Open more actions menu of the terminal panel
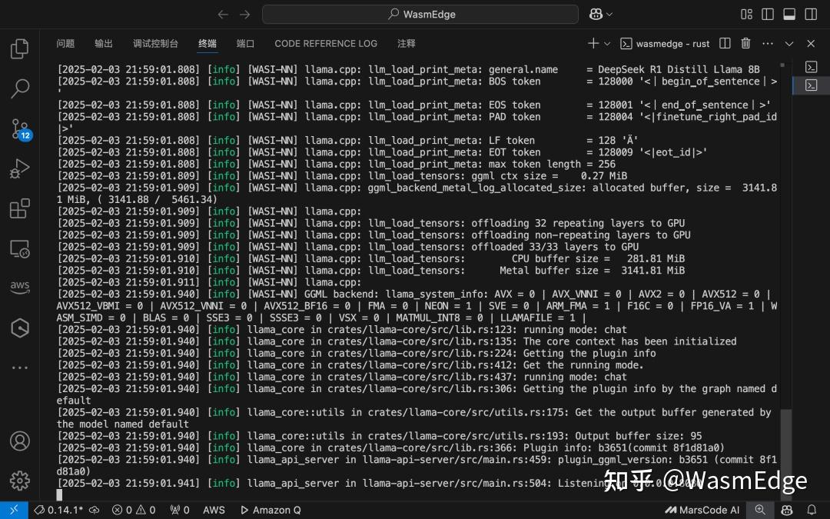Image resolution: width=830 pixels, height=519 pixels. 766,44
